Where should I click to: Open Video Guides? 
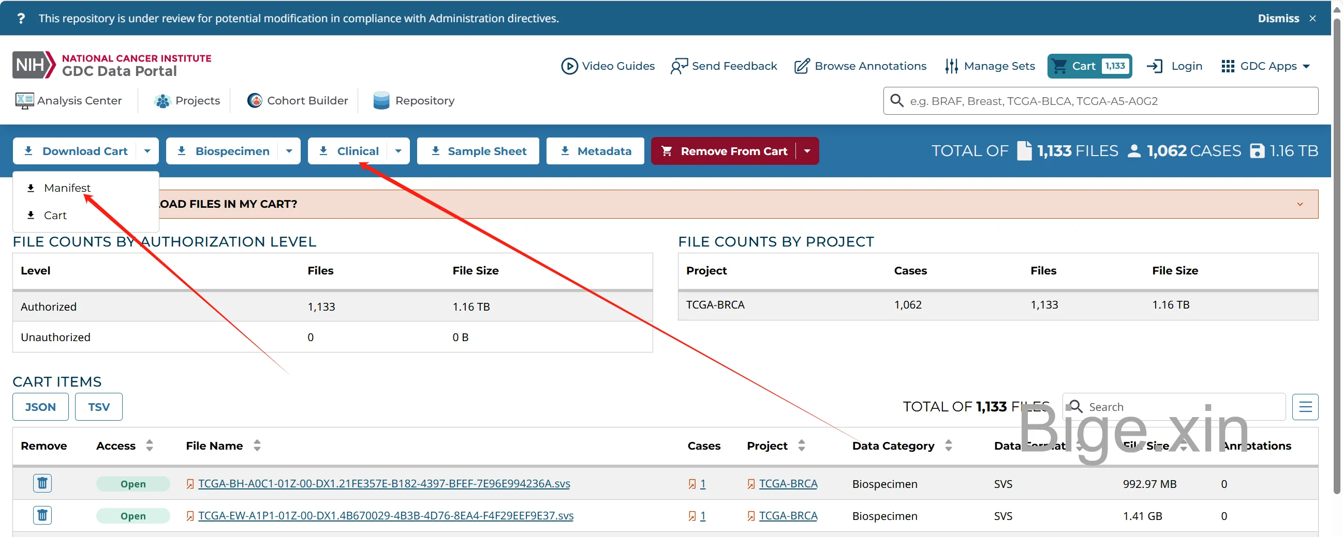608,66
